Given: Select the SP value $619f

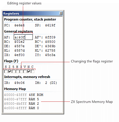Looking at the screenshot, I should 50,25.
